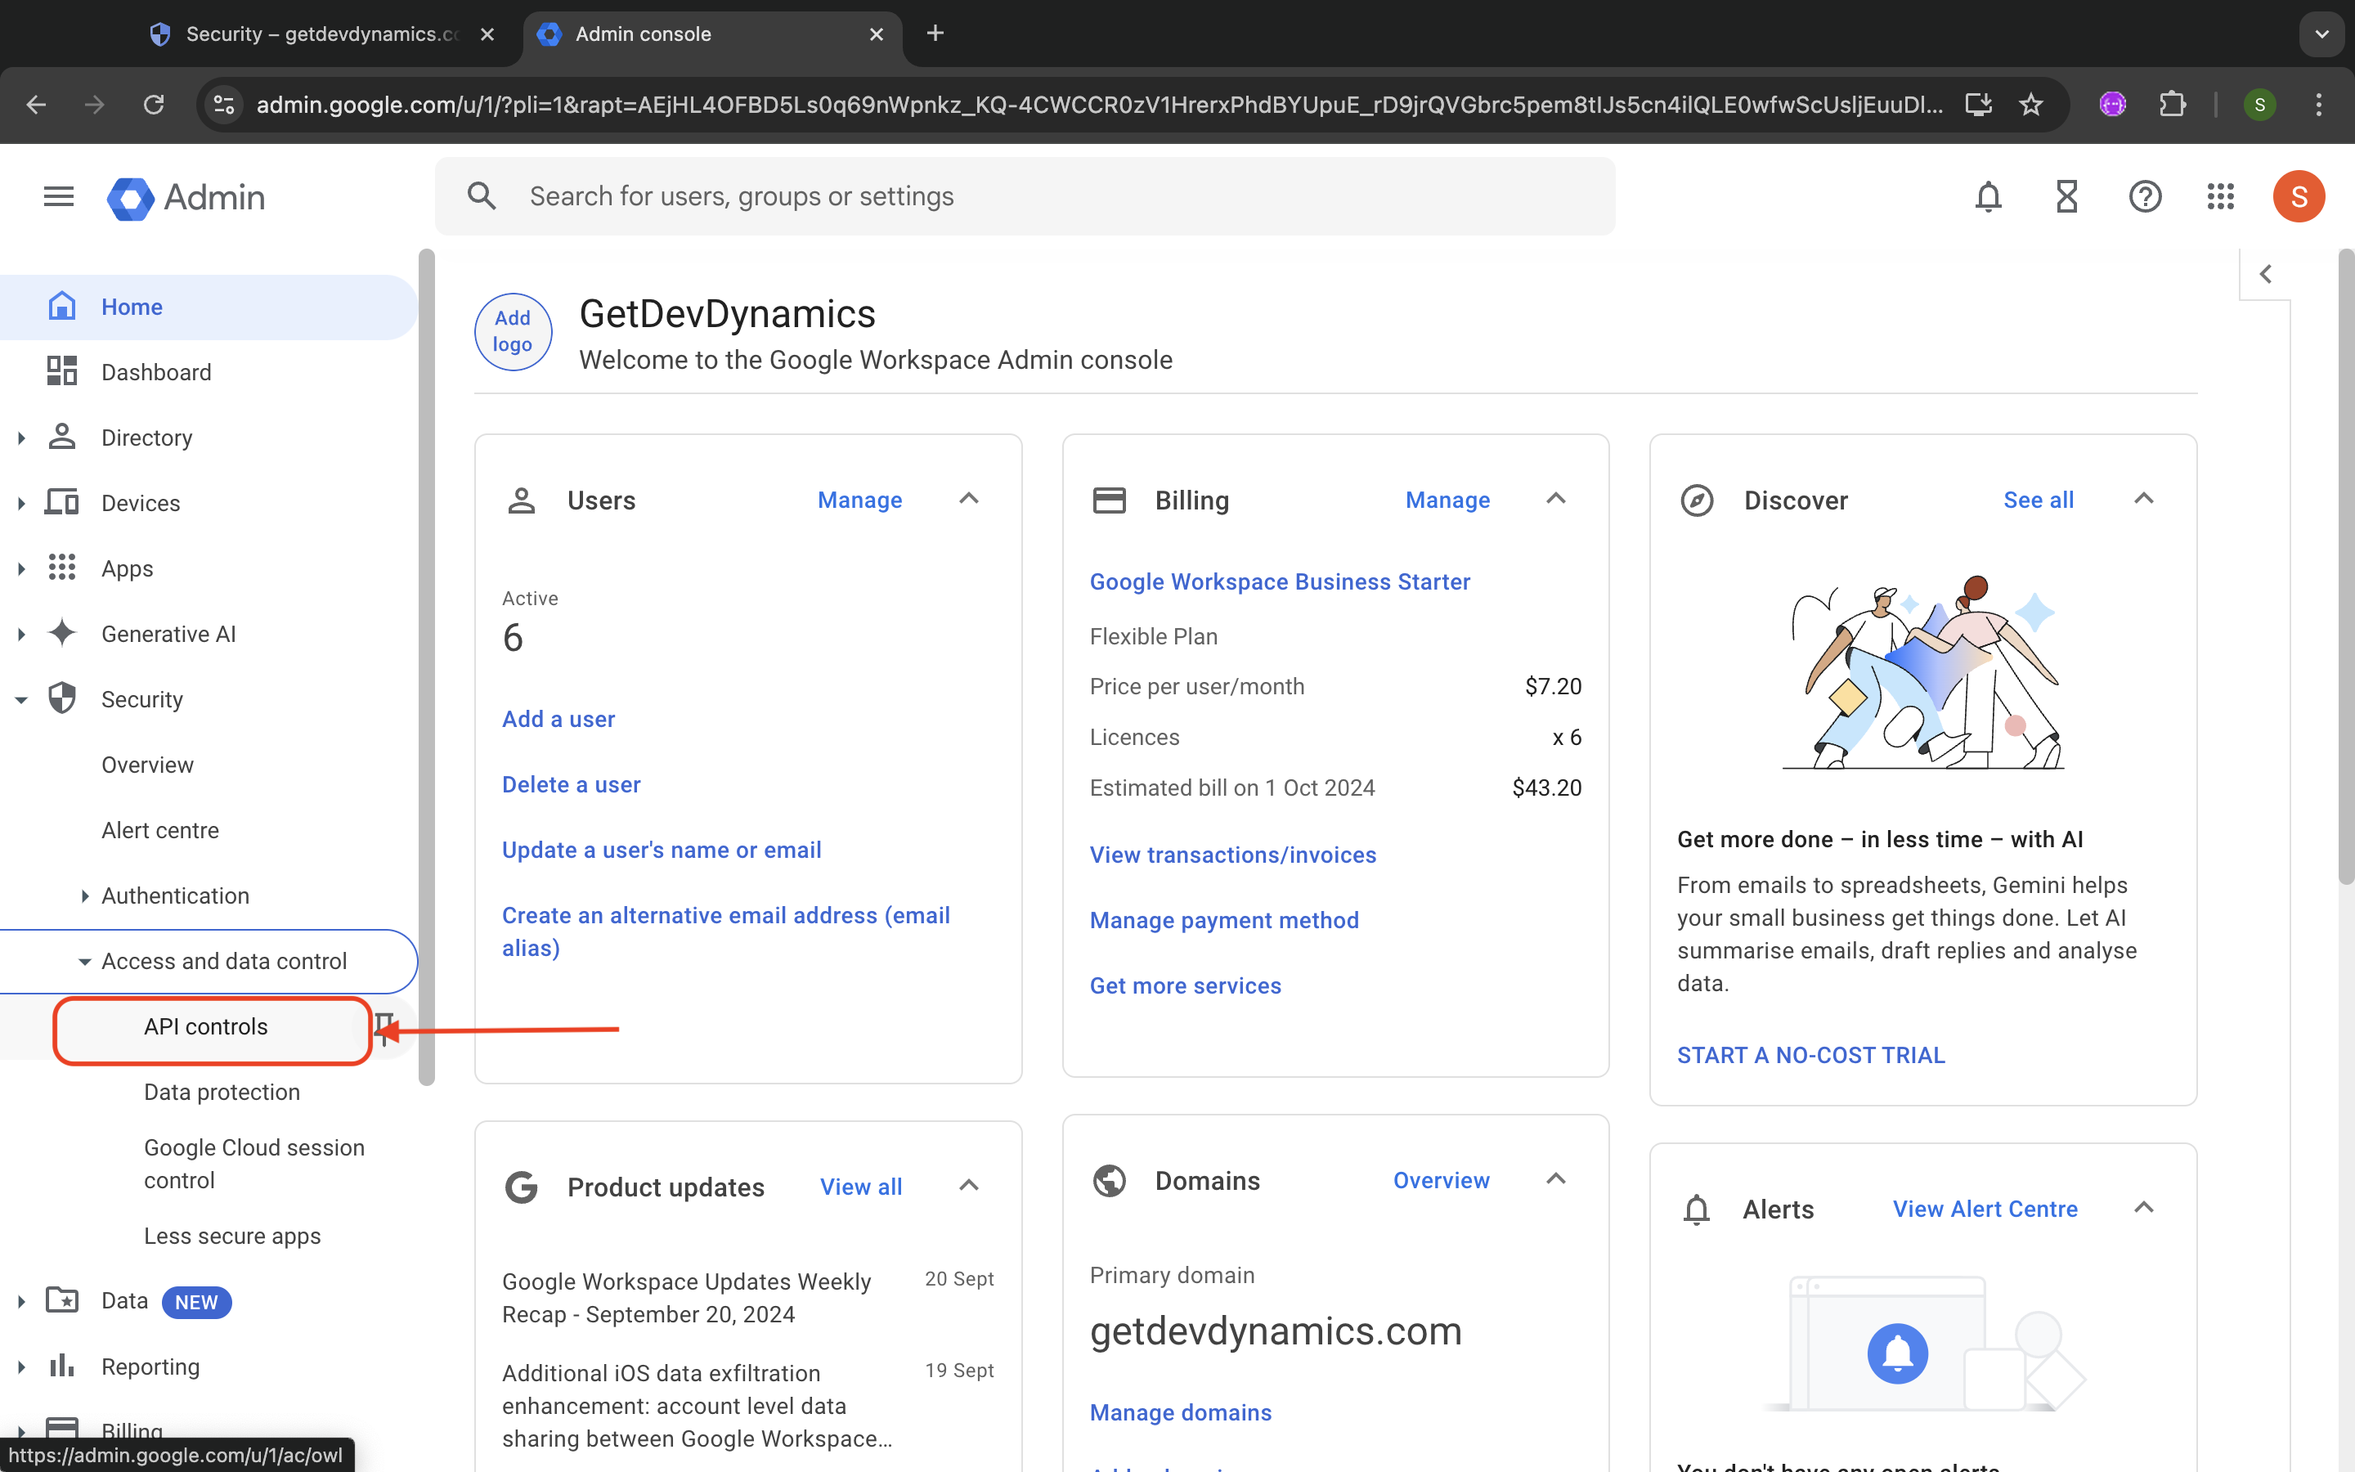Bookmark page with the star icon

[2031, 104]
